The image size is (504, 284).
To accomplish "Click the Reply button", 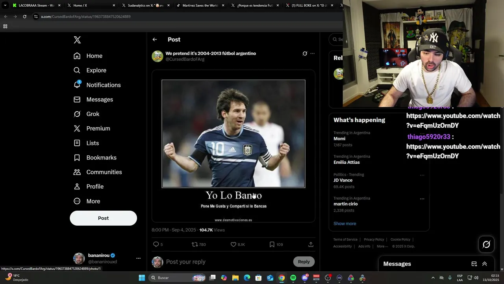I will pos(304,262).
